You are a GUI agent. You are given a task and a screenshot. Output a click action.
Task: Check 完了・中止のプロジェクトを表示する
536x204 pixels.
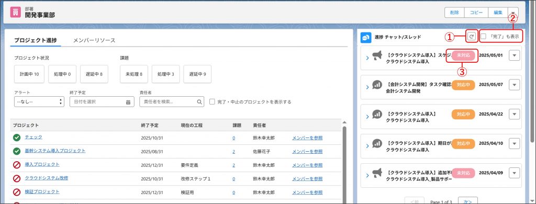pyautogui.click(x=213, y=101)
